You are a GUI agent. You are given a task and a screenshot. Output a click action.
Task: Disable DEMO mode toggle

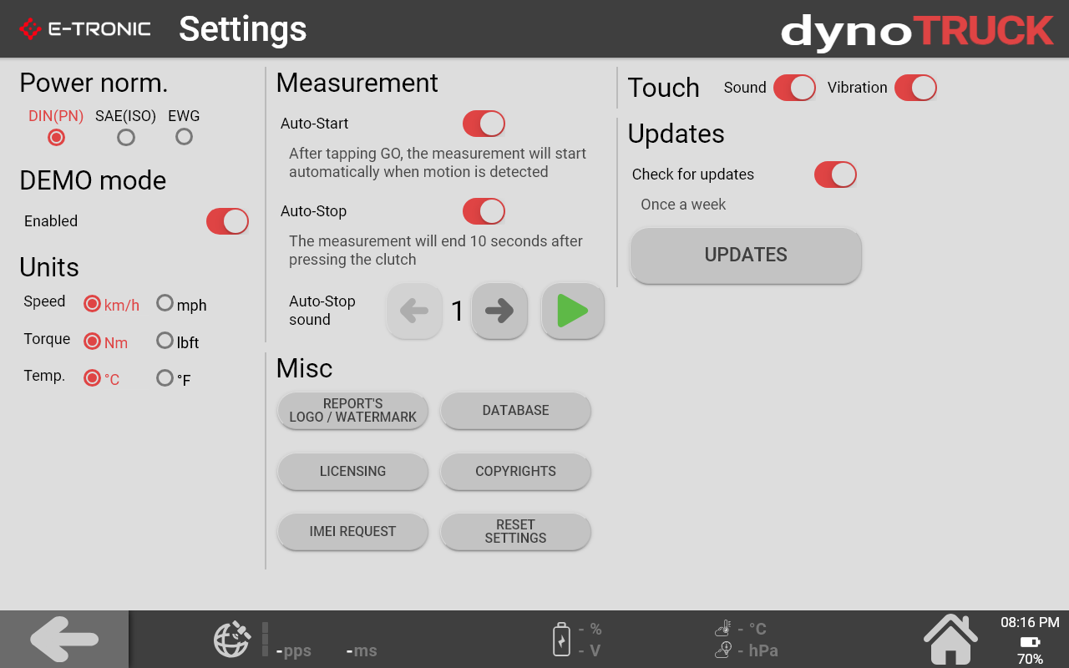tap(227, 221)
